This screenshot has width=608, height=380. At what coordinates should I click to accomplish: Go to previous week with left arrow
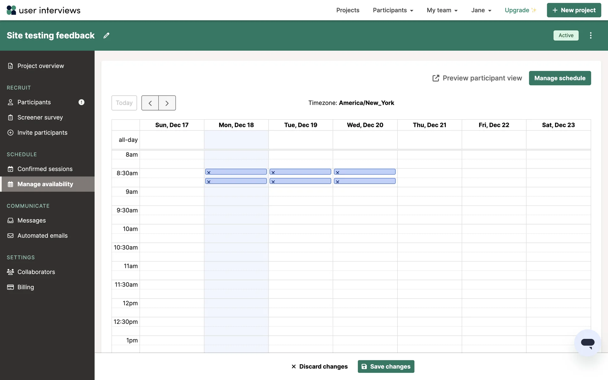150,103
